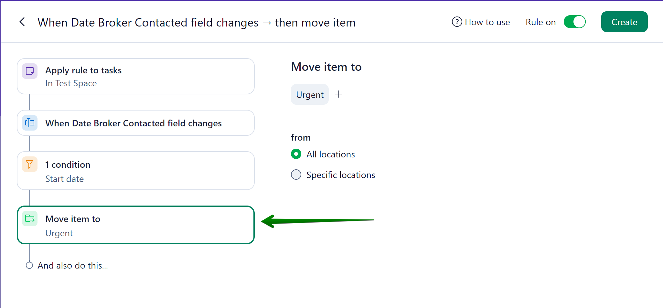Image resolution: width=663 pixels, height=308 pixels.
Task: Click the rule title text
Action: pyautogui.click(x=196, y=23)
